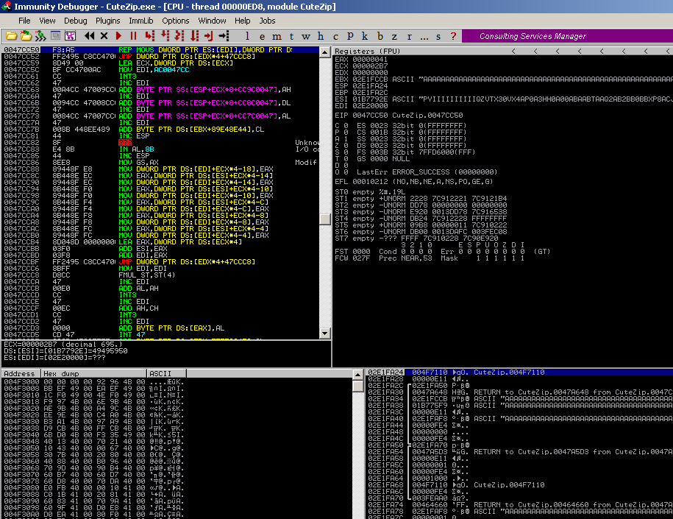This screenshot has width=673, height=519.
Task: Click dump pane scrollbar up arrow
Action: [x=357, y=374]
